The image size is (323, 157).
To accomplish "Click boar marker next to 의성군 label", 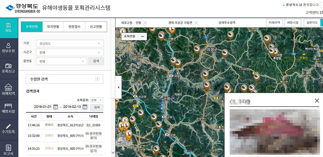I will 197,50.
